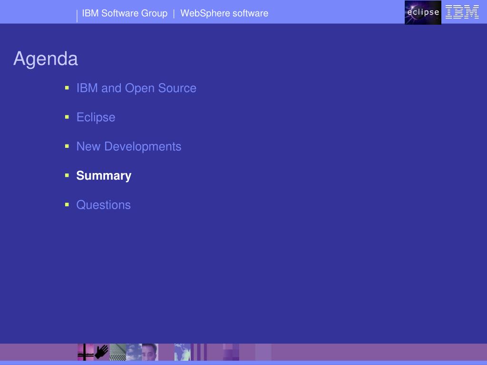Viewport: 487px width, 365px height.
Task: Click the eclipse logo in the header
Action: point(423,12)
